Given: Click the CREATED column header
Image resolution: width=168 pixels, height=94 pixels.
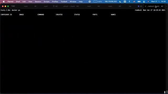Looking at the screenshot, I should coord(59,15).
